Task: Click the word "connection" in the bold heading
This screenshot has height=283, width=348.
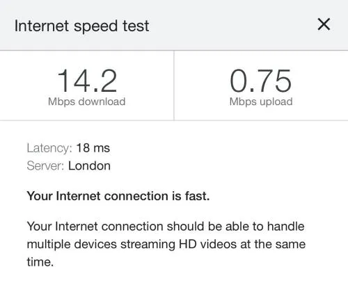Action: (136, 196)
